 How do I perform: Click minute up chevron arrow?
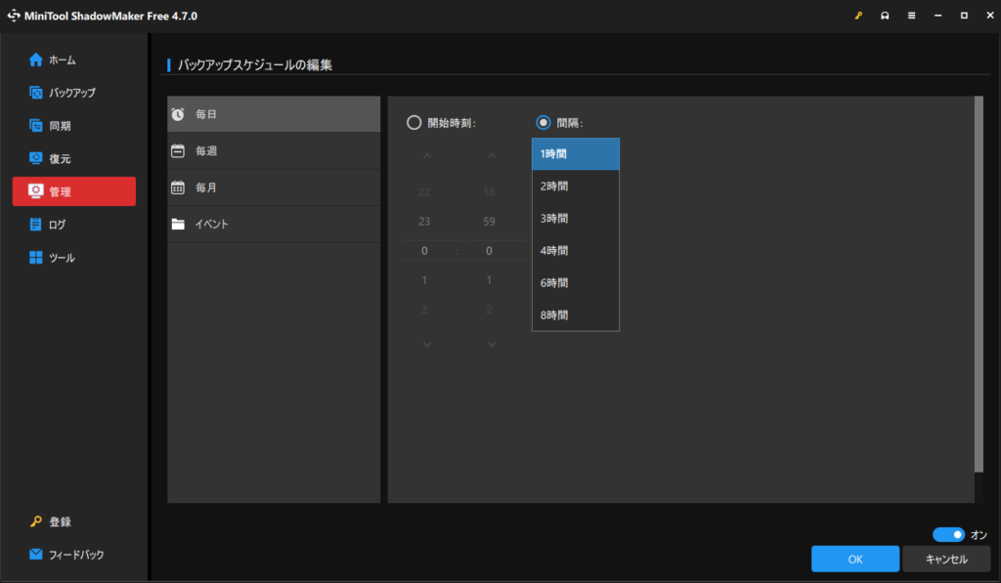coord(492,155)
